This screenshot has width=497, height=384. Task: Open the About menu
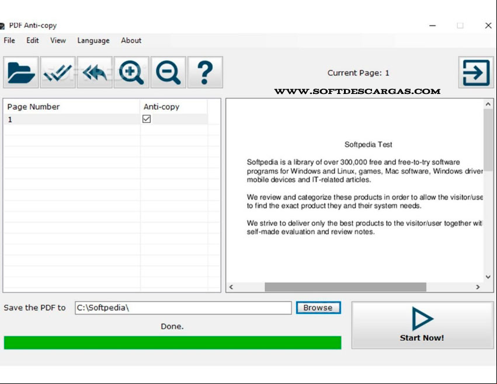(131, 40)
